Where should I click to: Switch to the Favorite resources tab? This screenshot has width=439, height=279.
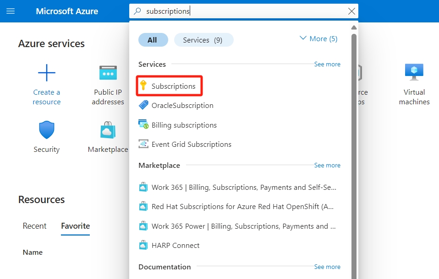click(75, 226)
